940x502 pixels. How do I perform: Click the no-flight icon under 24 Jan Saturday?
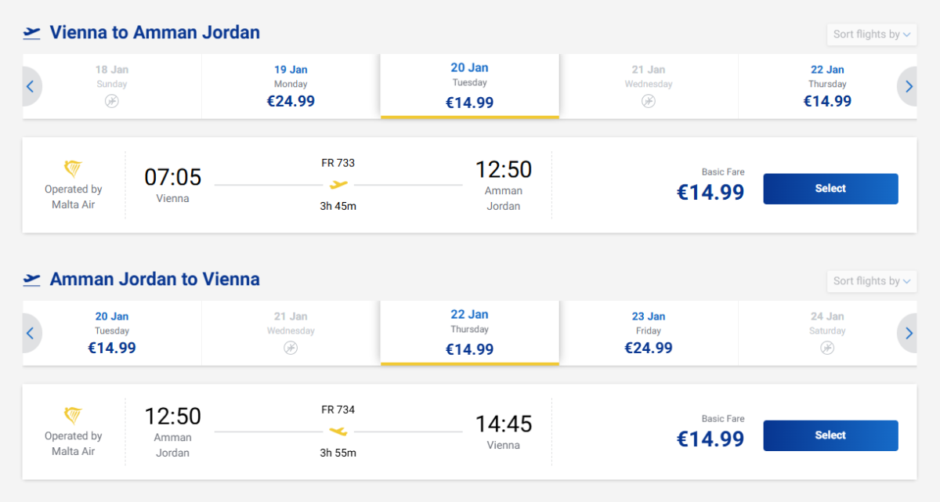pos(827,348)
